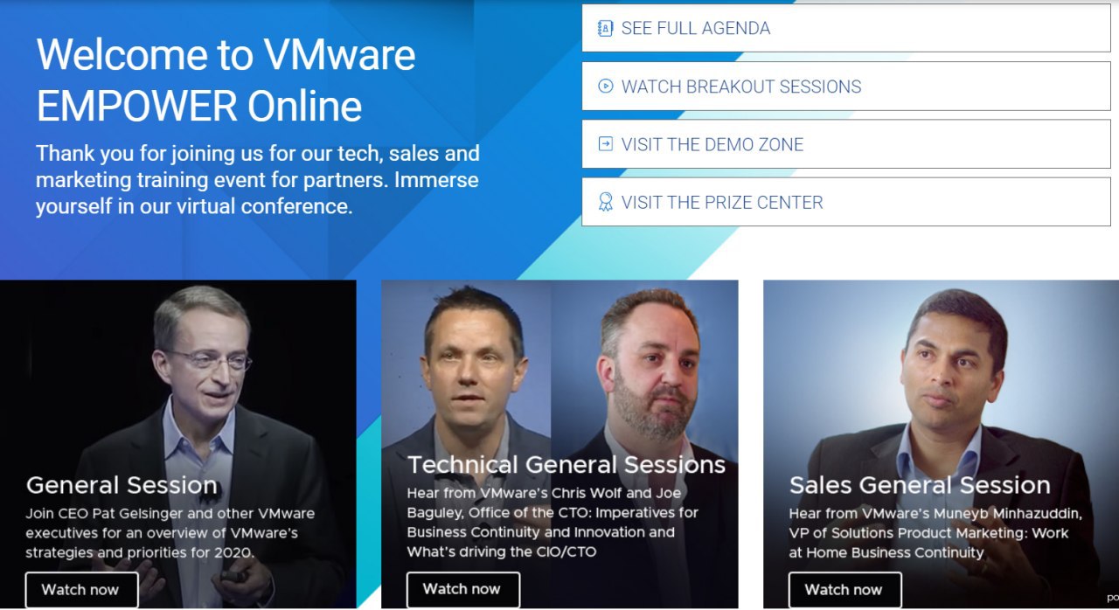Click the agenda notebook icon
Viewport: 1119px width, 610px height.
605,28
